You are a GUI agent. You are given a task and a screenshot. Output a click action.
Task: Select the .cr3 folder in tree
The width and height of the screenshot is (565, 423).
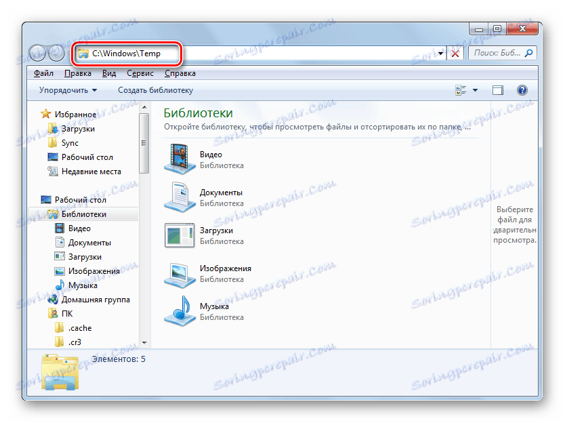point(75,342)
